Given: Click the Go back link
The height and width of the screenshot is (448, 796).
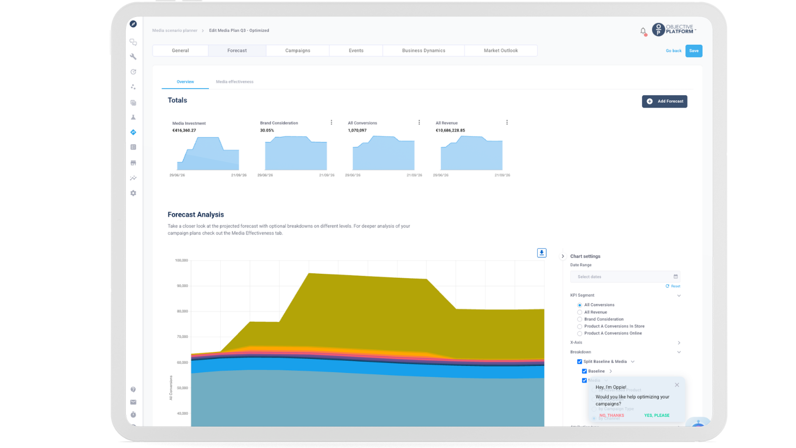Looking at the screenshot, I should click(674, 51).
